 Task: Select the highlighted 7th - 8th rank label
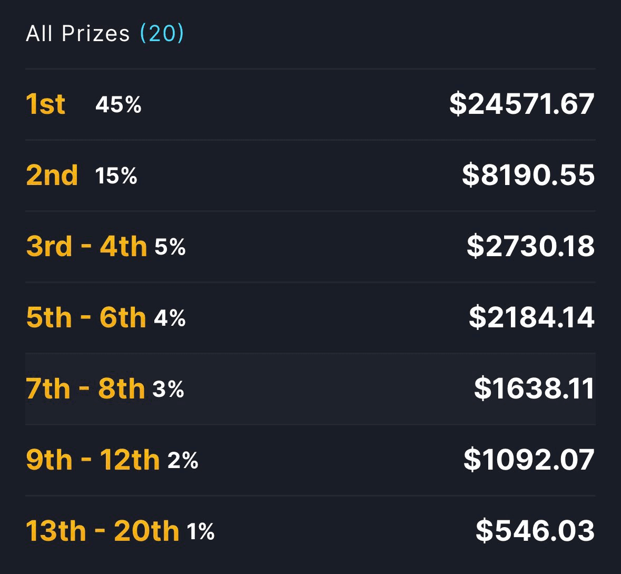[85, 389]
